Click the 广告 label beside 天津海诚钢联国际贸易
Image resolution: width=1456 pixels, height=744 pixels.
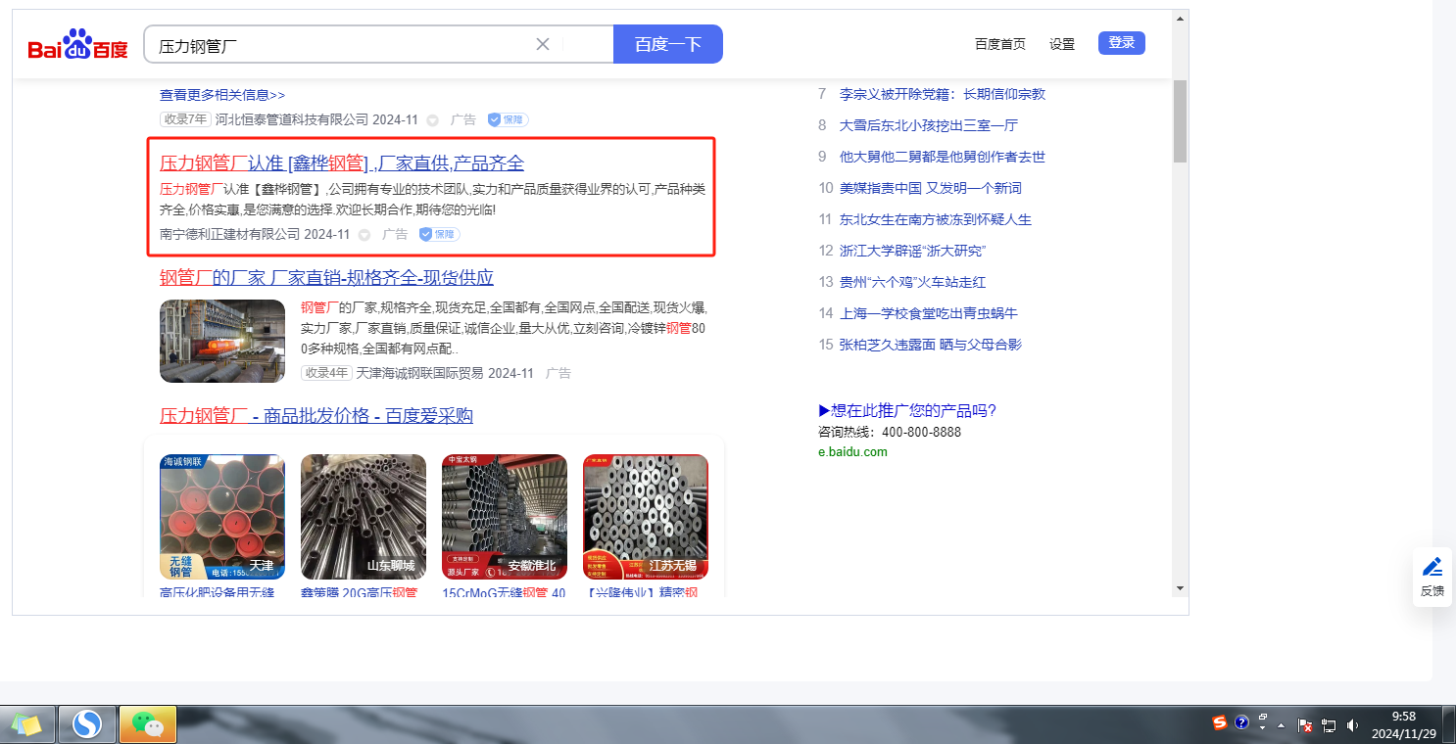pos(558,373)
